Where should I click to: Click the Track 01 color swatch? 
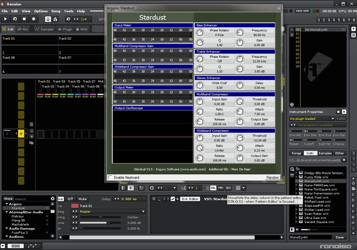click(75, 206)
